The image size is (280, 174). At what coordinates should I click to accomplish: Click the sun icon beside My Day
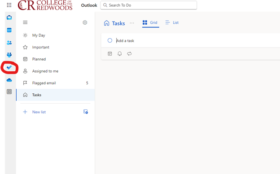(25, 35)
